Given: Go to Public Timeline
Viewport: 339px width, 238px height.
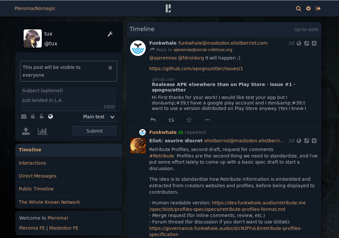Looking at the screenshot, I should 36,189.
